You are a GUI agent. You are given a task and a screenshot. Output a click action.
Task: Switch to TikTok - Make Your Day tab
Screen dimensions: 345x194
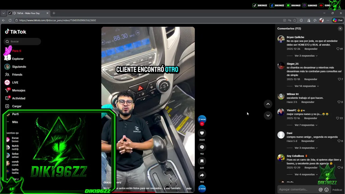[28, 13]
